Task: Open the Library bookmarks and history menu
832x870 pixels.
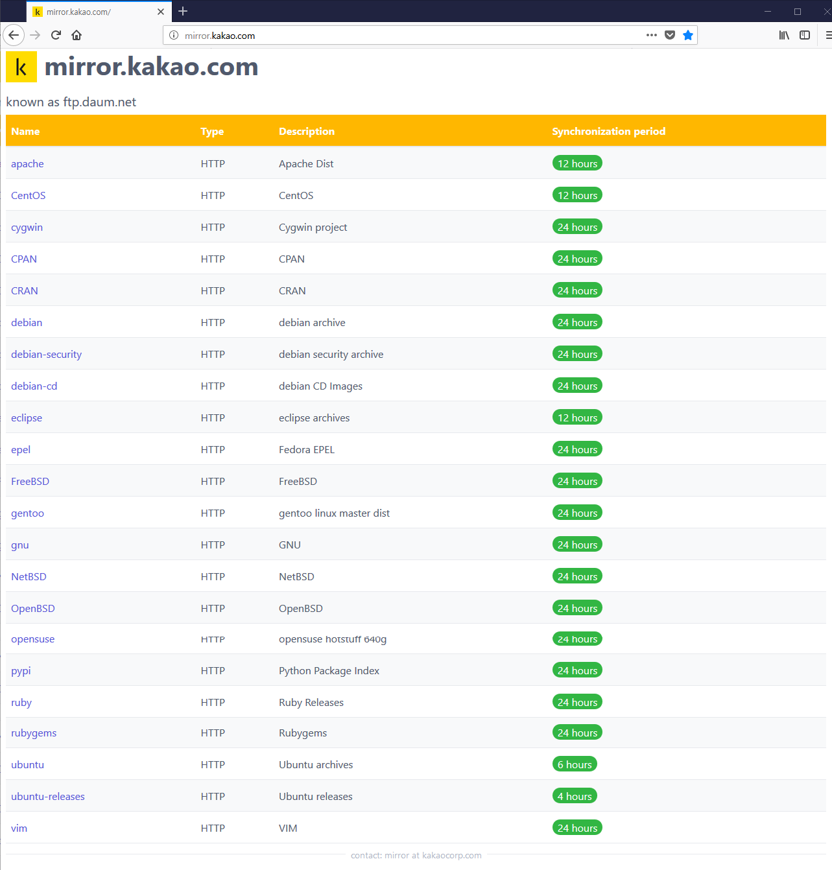Action: [x=784, y=35]
